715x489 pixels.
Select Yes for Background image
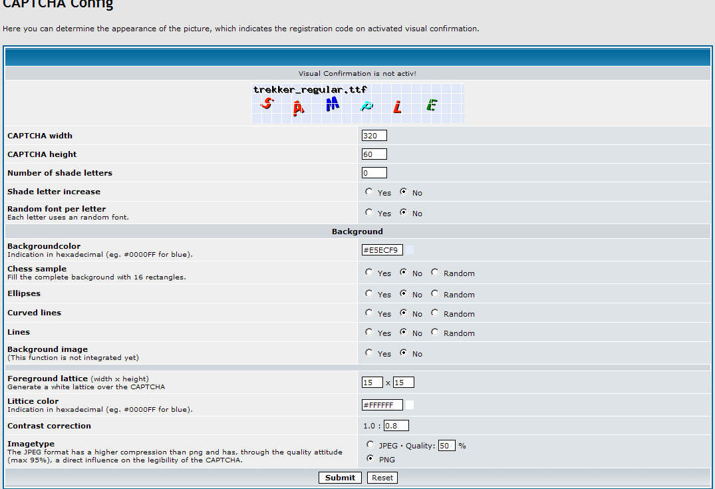tap(369, 353)
